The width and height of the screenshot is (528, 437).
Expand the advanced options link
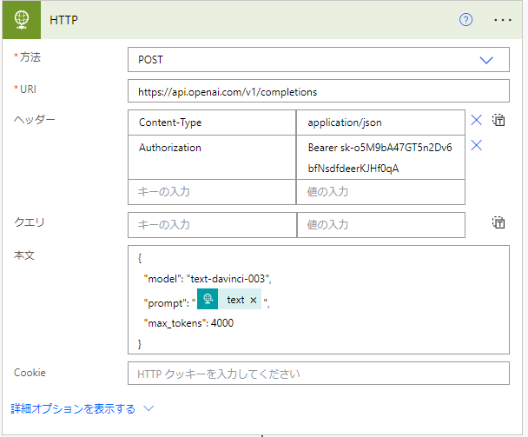point(73,408)
